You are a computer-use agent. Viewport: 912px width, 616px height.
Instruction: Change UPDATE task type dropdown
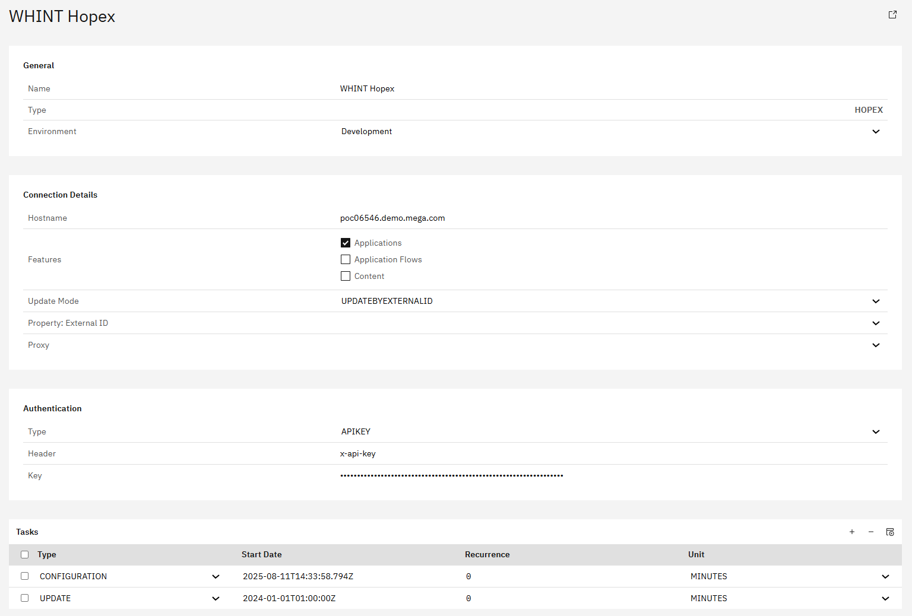click(129, 598)
